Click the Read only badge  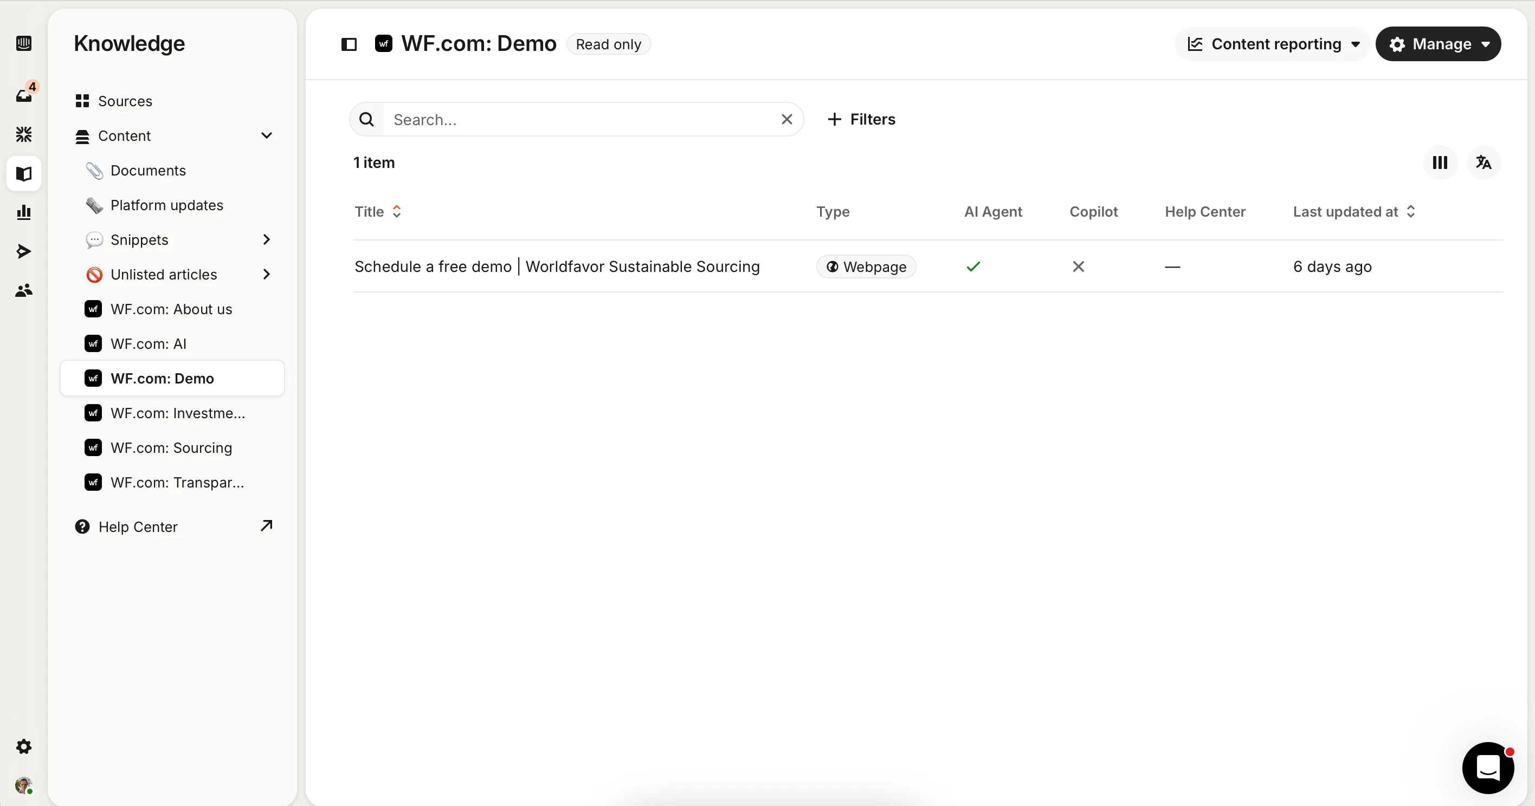[608, 44]
